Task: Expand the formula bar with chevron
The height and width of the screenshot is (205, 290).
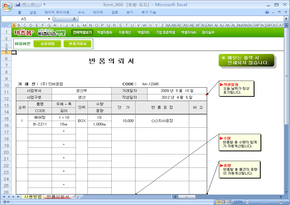Action: tap(286, 19)
